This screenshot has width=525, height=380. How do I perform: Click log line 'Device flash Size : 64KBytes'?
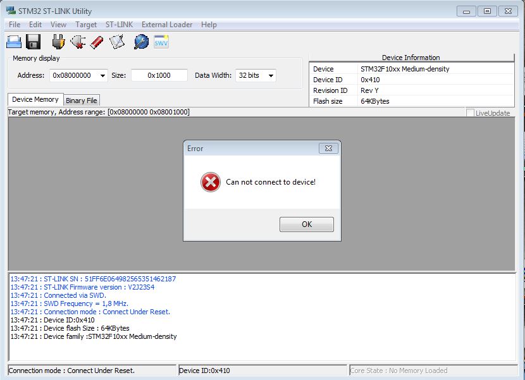coord(70,328)
